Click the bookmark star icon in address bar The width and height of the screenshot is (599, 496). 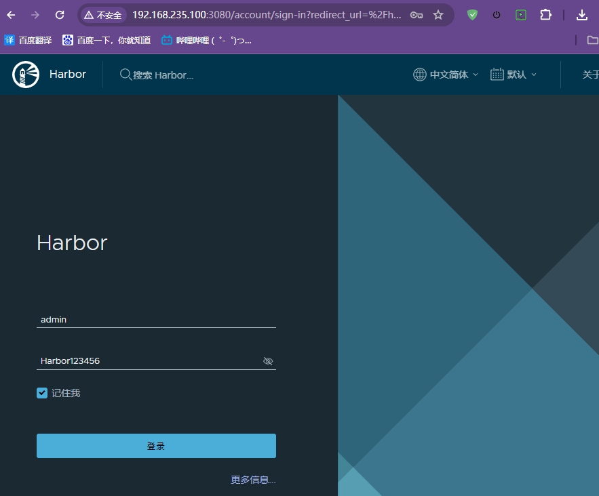[x=438, y=15]
